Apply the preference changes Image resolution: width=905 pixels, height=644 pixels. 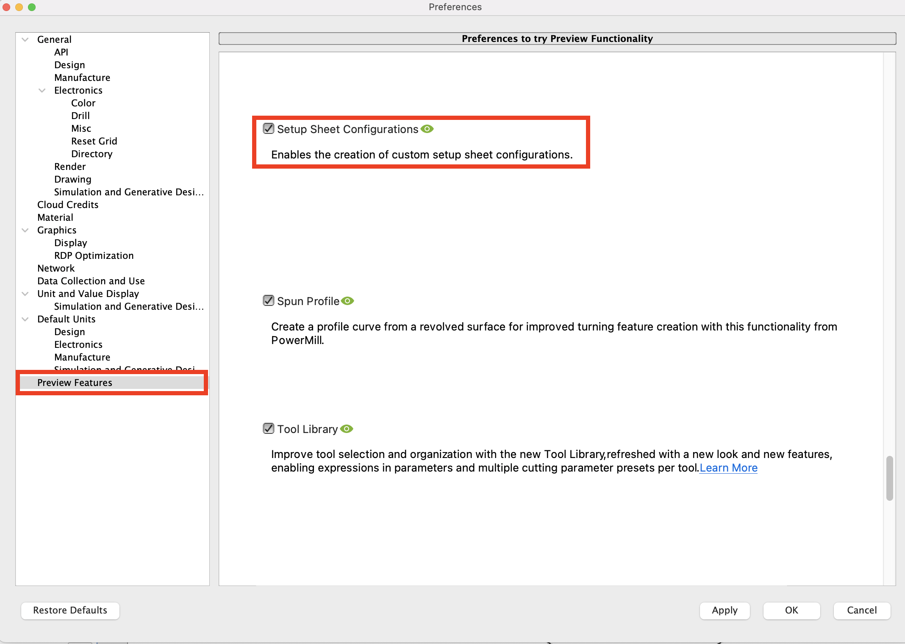725,611
